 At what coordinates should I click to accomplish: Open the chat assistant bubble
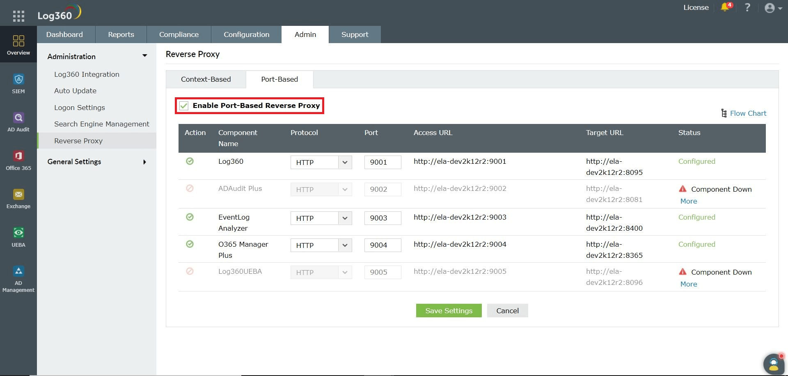pyautogui.click(x=774, y=364)
